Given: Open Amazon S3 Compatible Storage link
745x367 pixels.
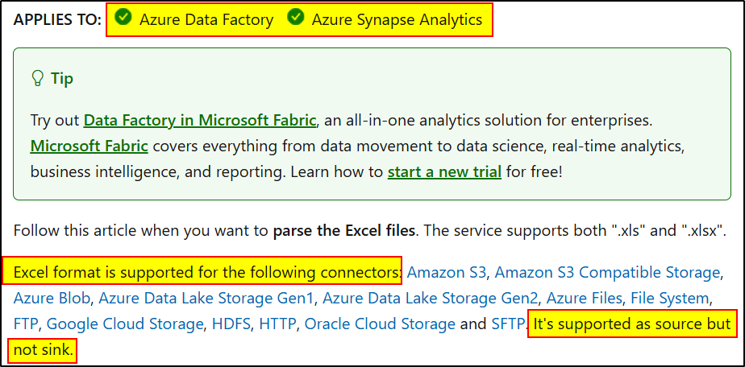Looking at the screenshot, I should coord(608,272).
